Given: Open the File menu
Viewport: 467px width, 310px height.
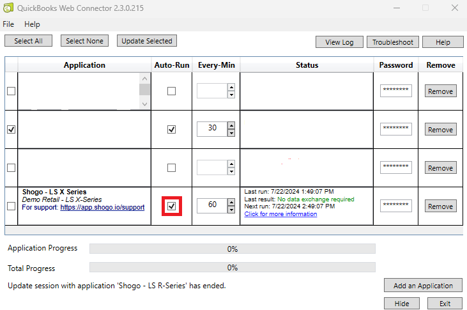Looking at the screenshot, I should pos(8,24).
